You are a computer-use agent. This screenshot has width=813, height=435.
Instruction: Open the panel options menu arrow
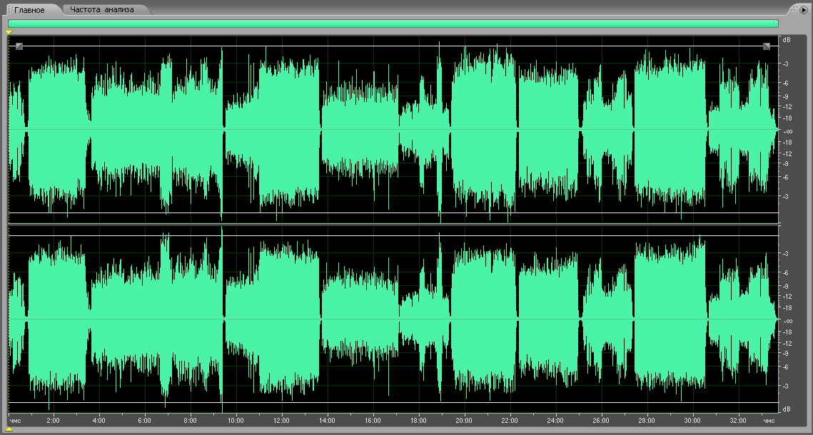pyautogui.click(x=803, y=10)
